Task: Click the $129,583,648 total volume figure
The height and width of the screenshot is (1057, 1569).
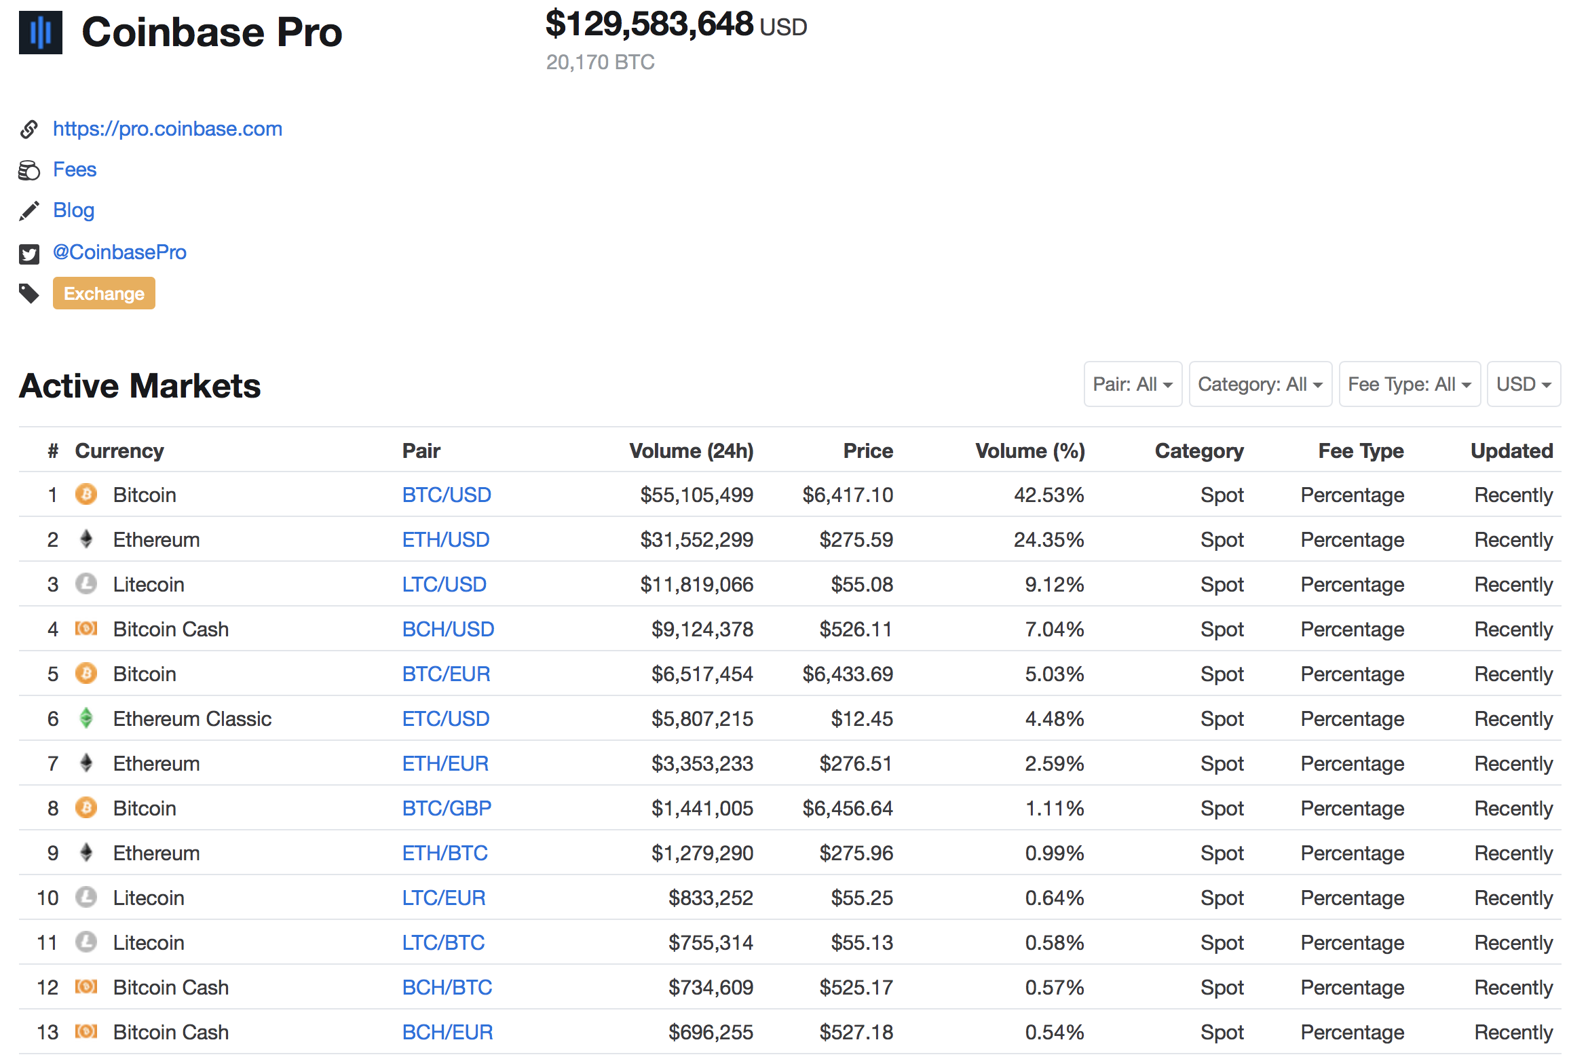Action: pos(649,24)
